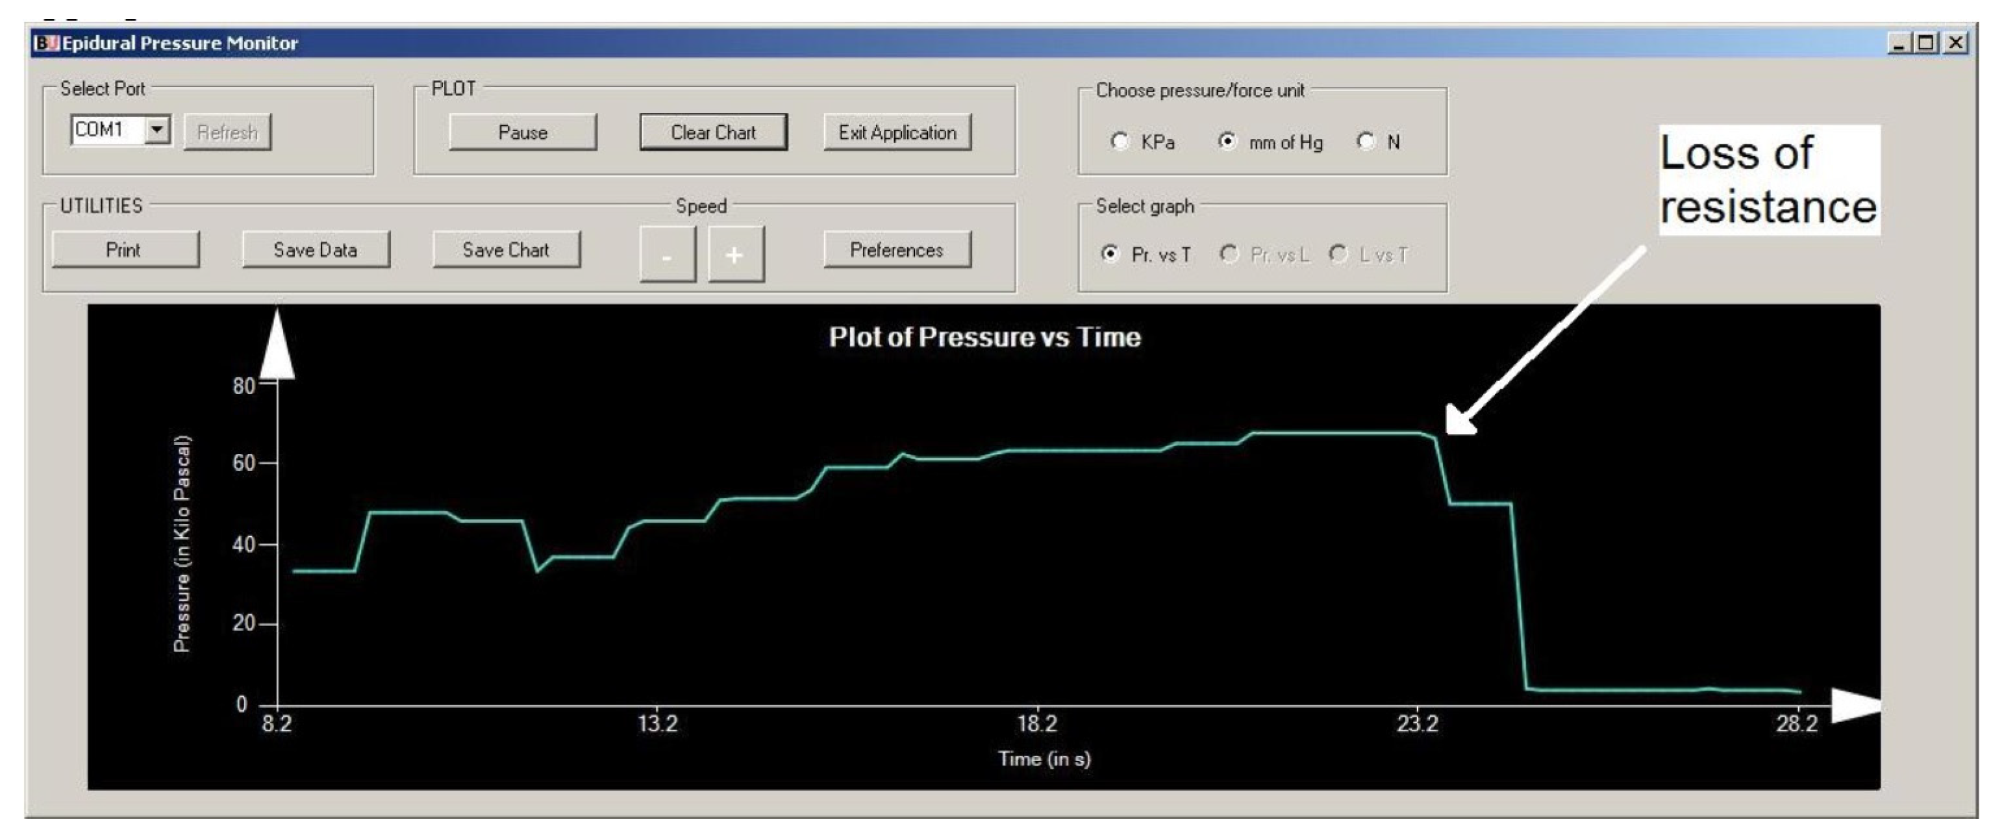The image size is (2004, 837).
Task: Click the Print button in Utilities
Action: click(x=125, y=250)
